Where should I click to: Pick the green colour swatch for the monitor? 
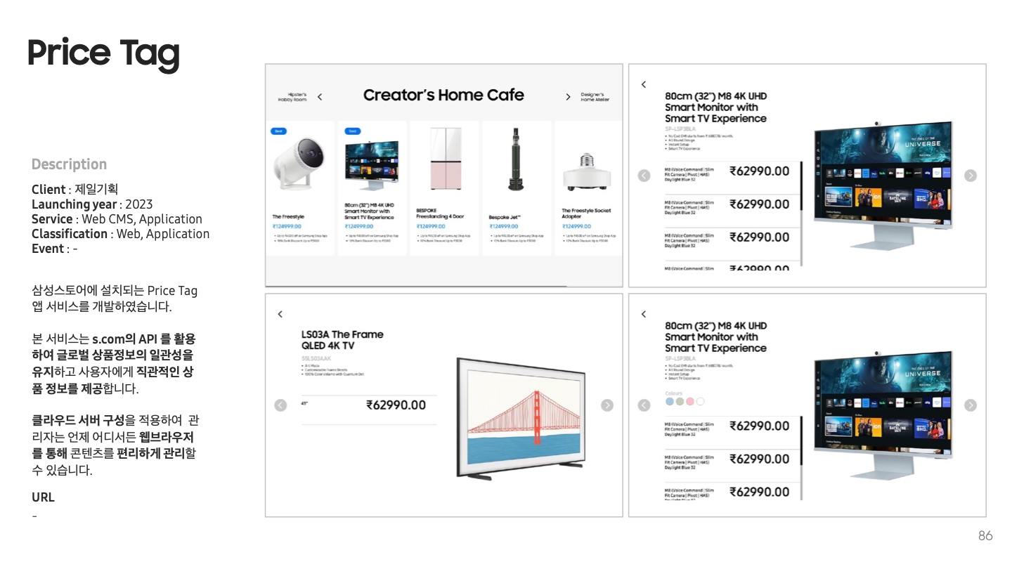tap(680, 402)
